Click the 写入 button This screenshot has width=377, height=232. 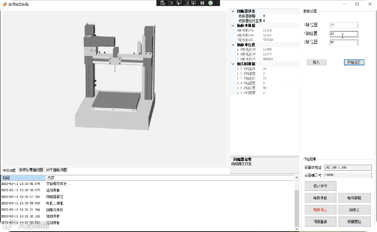click(x=317, y=62)
